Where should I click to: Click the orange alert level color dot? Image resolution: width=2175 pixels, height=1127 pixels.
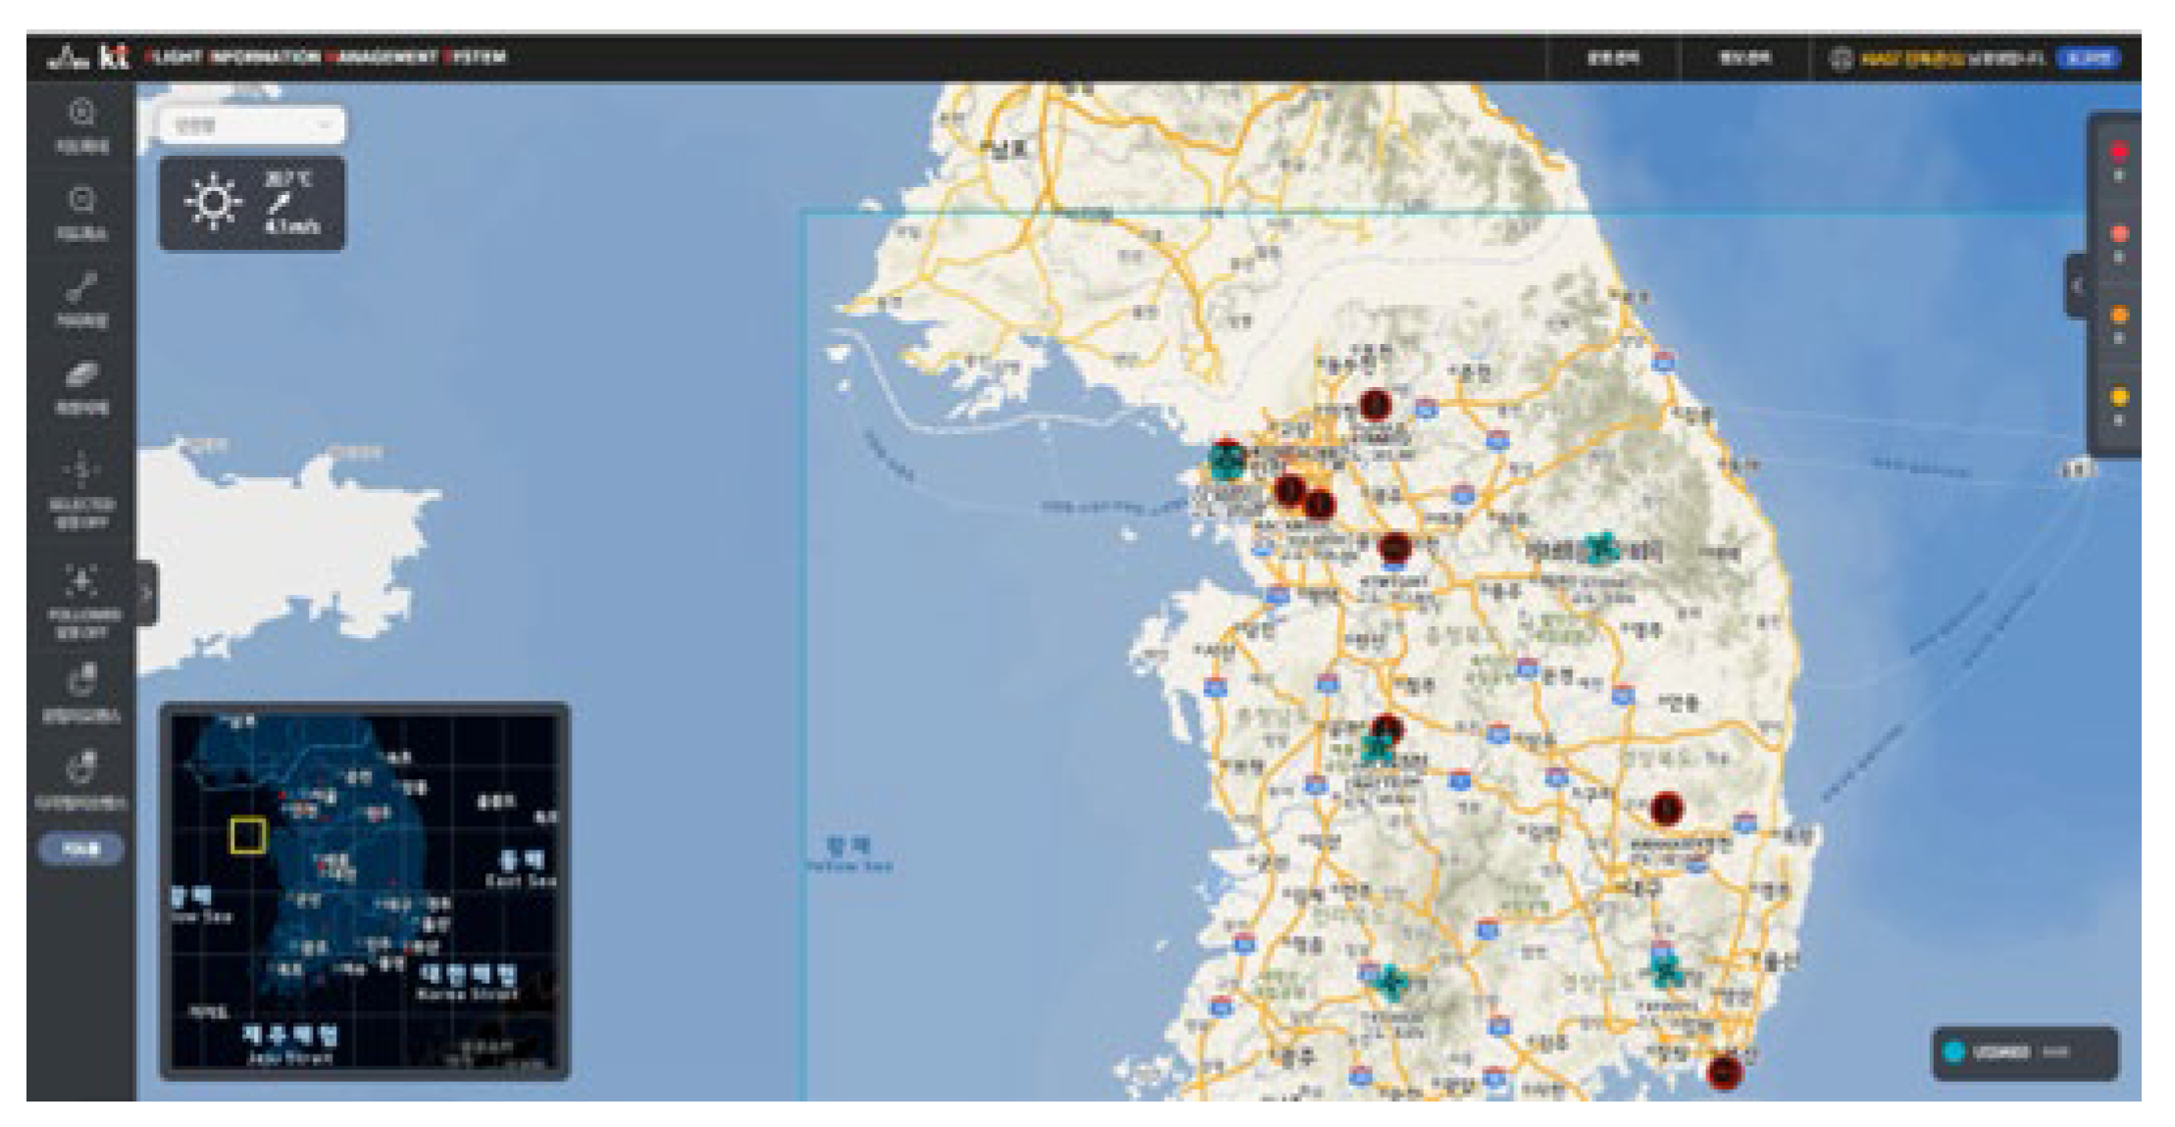(x=2118, y=316)
